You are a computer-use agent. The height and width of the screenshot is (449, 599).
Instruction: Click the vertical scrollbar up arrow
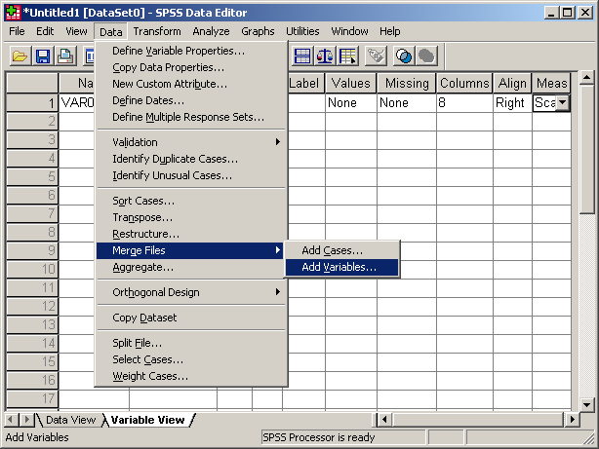click(x=586, y=78)
